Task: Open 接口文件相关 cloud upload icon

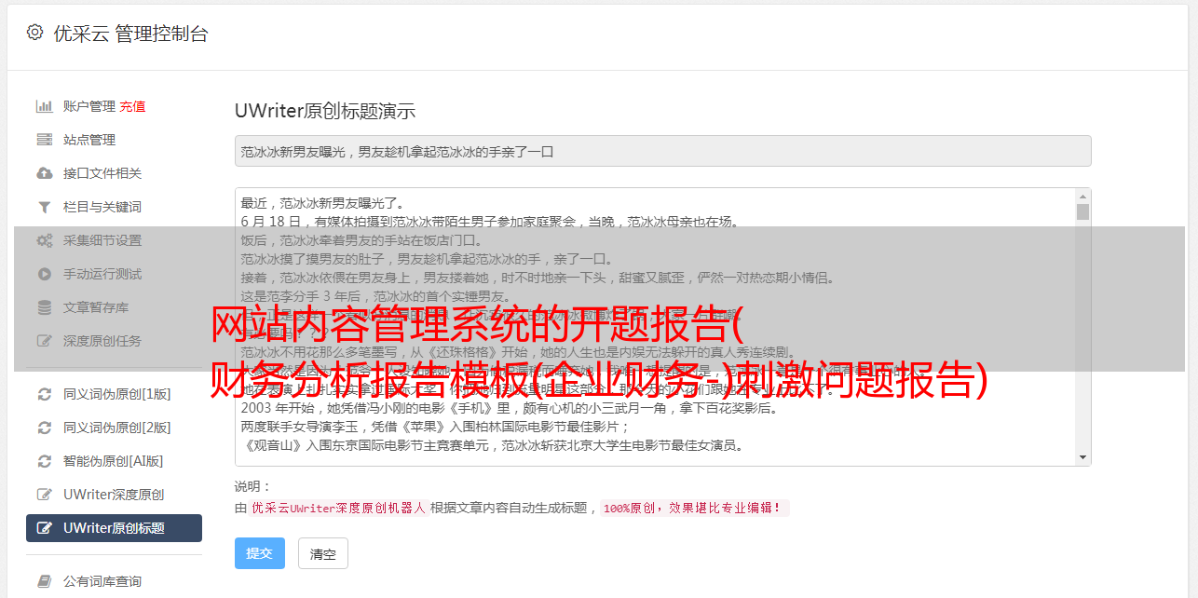Action: (x=44, y=173)
